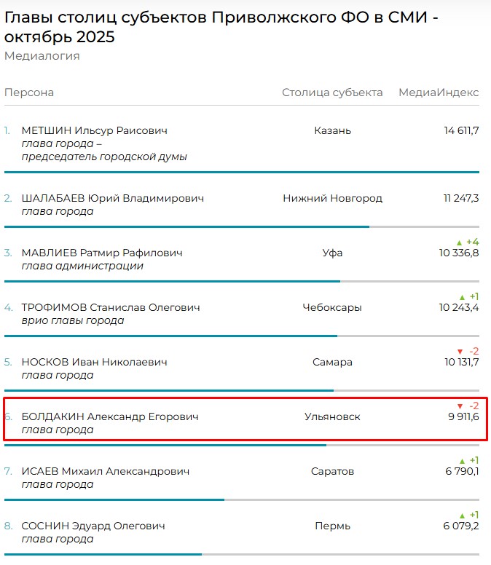Open ШАЛАБАЕВ Юрий Владимирович's entry
The width and height of the screenshot is (491, 565).
tap(113, 198)
